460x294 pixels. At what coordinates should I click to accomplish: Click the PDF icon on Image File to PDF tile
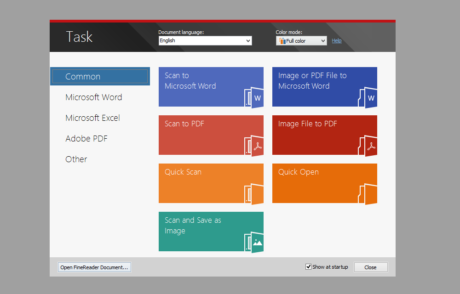[368, 146]
